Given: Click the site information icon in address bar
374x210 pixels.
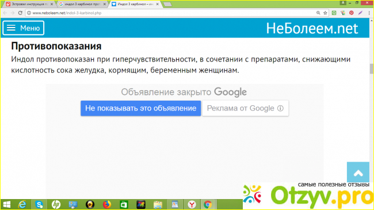Looking at the screenshot, I should 29,13.
